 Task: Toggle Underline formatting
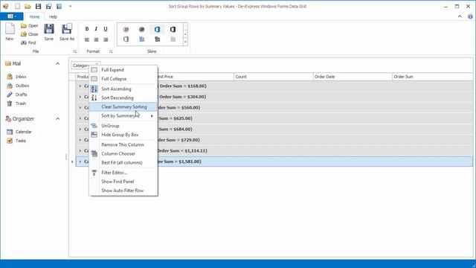point(106,29)
